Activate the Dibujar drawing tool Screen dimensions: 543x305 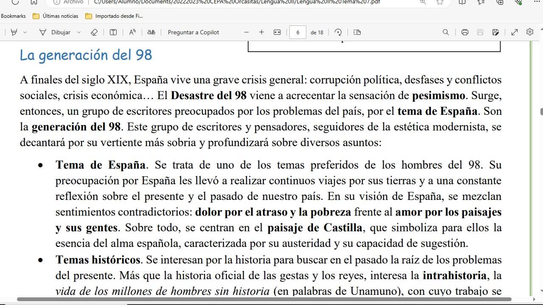point(55,32)
